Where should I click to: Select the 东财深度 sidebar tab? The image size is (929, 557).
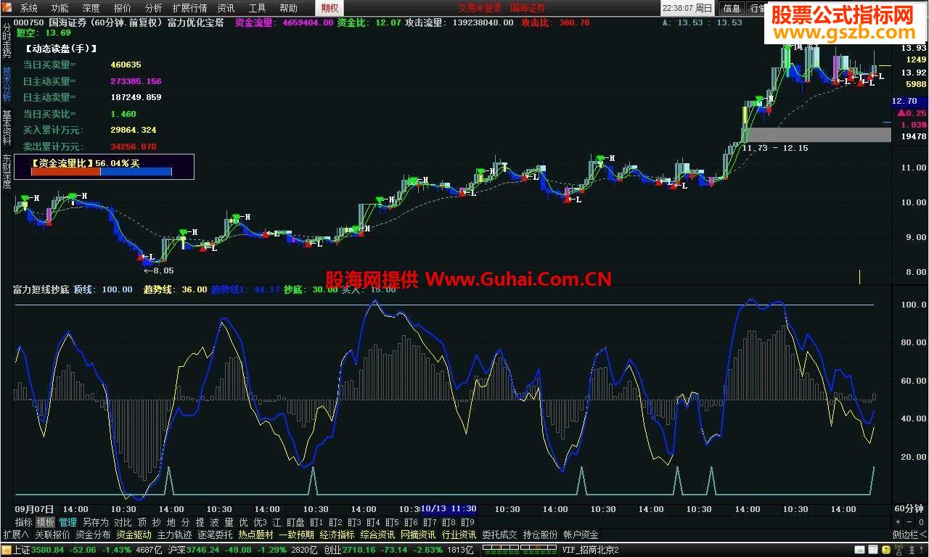(x=7, y=172)
